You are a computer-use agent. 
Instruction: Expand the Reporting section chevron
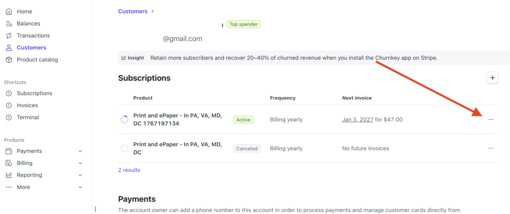pyautogui.click(x=80, y=175)
